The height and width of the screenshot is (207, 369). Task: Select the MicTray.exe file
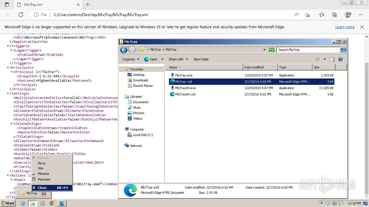point(252,75)
